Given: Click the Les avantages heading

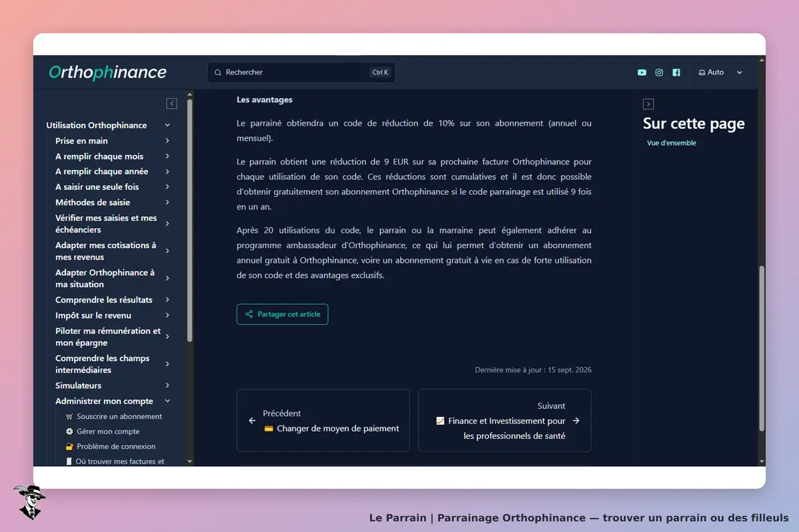Looking at the screenshot, I should tap(264, 100).
